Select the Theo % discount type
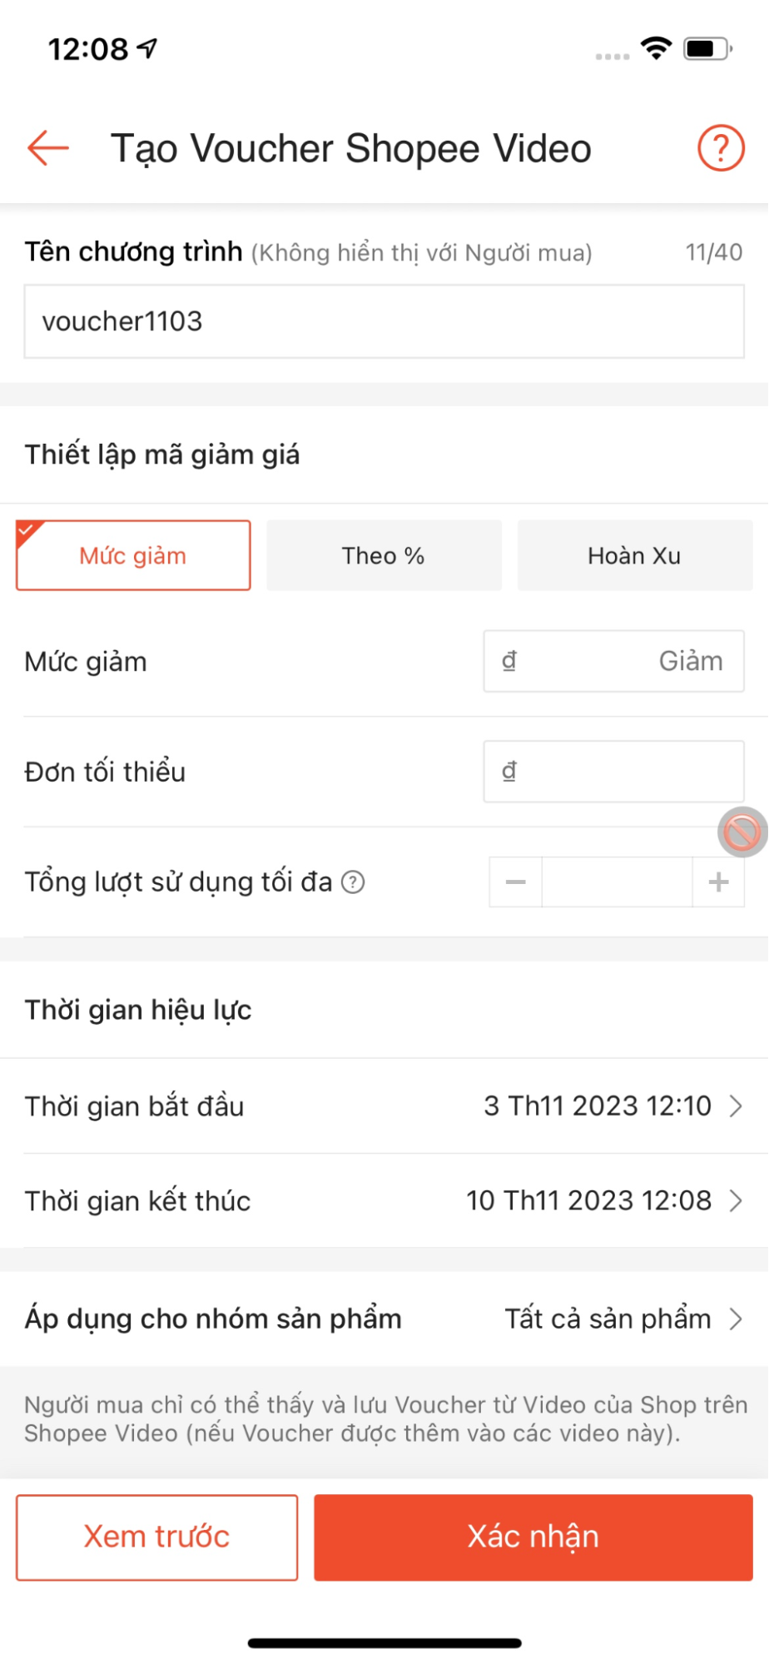Viewport: 769px width, 1664px height. tap(384, 555)
